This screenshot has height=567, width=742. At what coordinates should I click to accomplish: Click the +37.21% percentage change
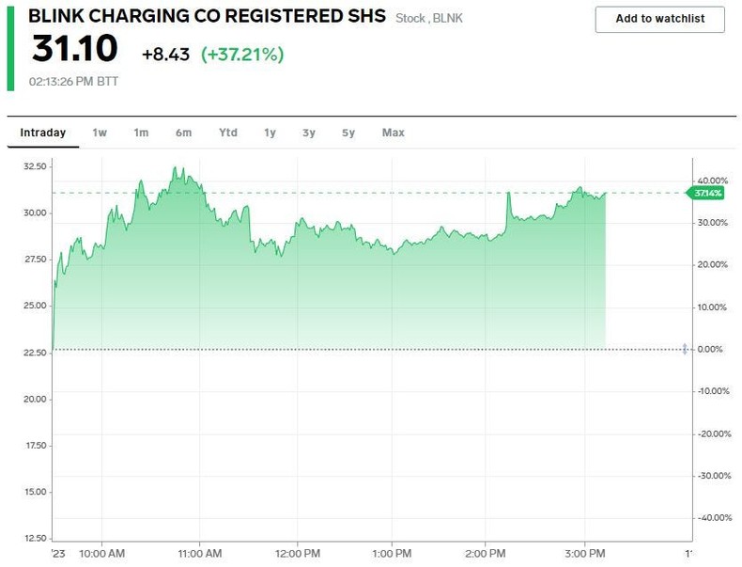point(242,55)
